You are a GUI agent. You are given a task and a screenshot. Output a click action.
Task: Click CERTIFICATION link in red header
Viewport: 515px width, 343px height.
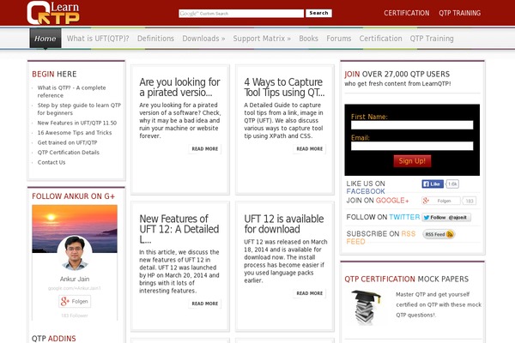click(x=406, y=13)
